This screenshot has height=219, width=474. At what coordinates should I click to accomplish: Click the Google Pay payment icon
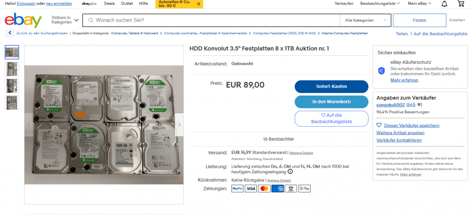pyautogui.click(x=304, y=189)
